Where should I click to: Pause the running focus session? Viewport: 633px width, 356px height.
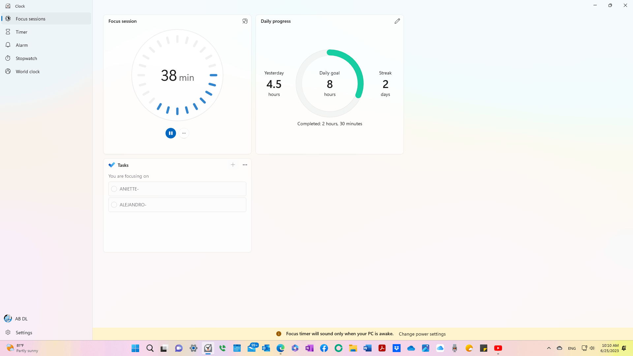pos(170,133)
